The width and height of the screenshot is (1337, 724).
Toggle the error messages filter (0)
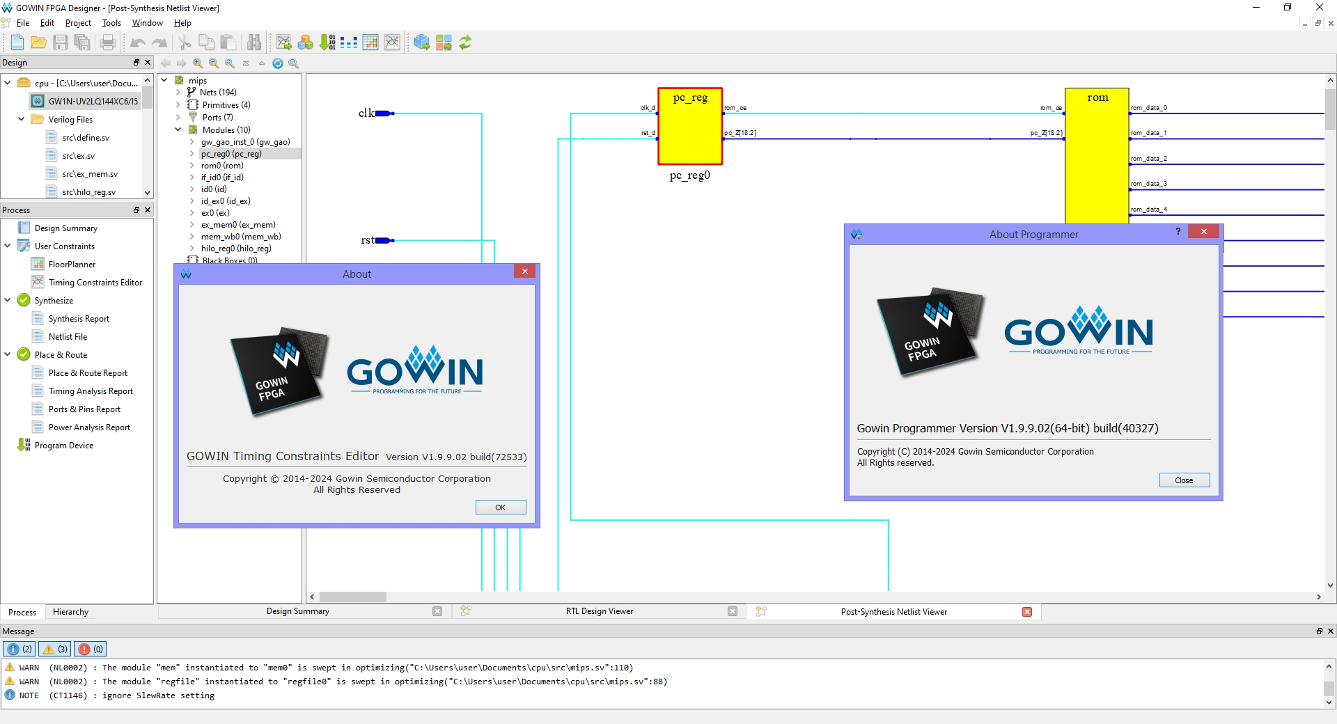coord(91,649)
